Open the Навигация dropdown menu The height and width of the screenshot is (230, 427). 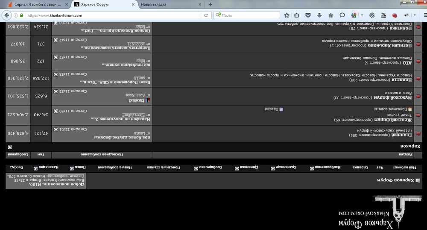click(x=35, y=168)
